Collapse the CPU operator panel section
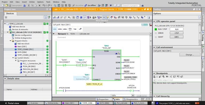The width and height of the screenshot is (205, 105). pyautogui.click(x=154, y=21)
